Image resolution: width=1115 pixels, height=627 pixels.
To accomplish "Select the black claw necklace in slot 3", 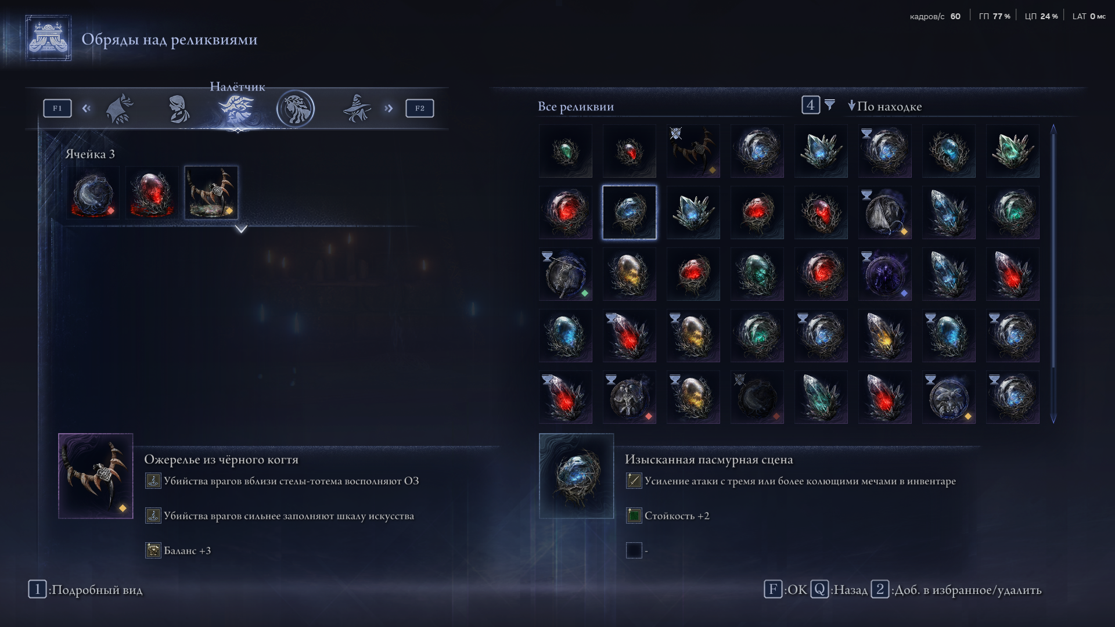I will [211, 193].
